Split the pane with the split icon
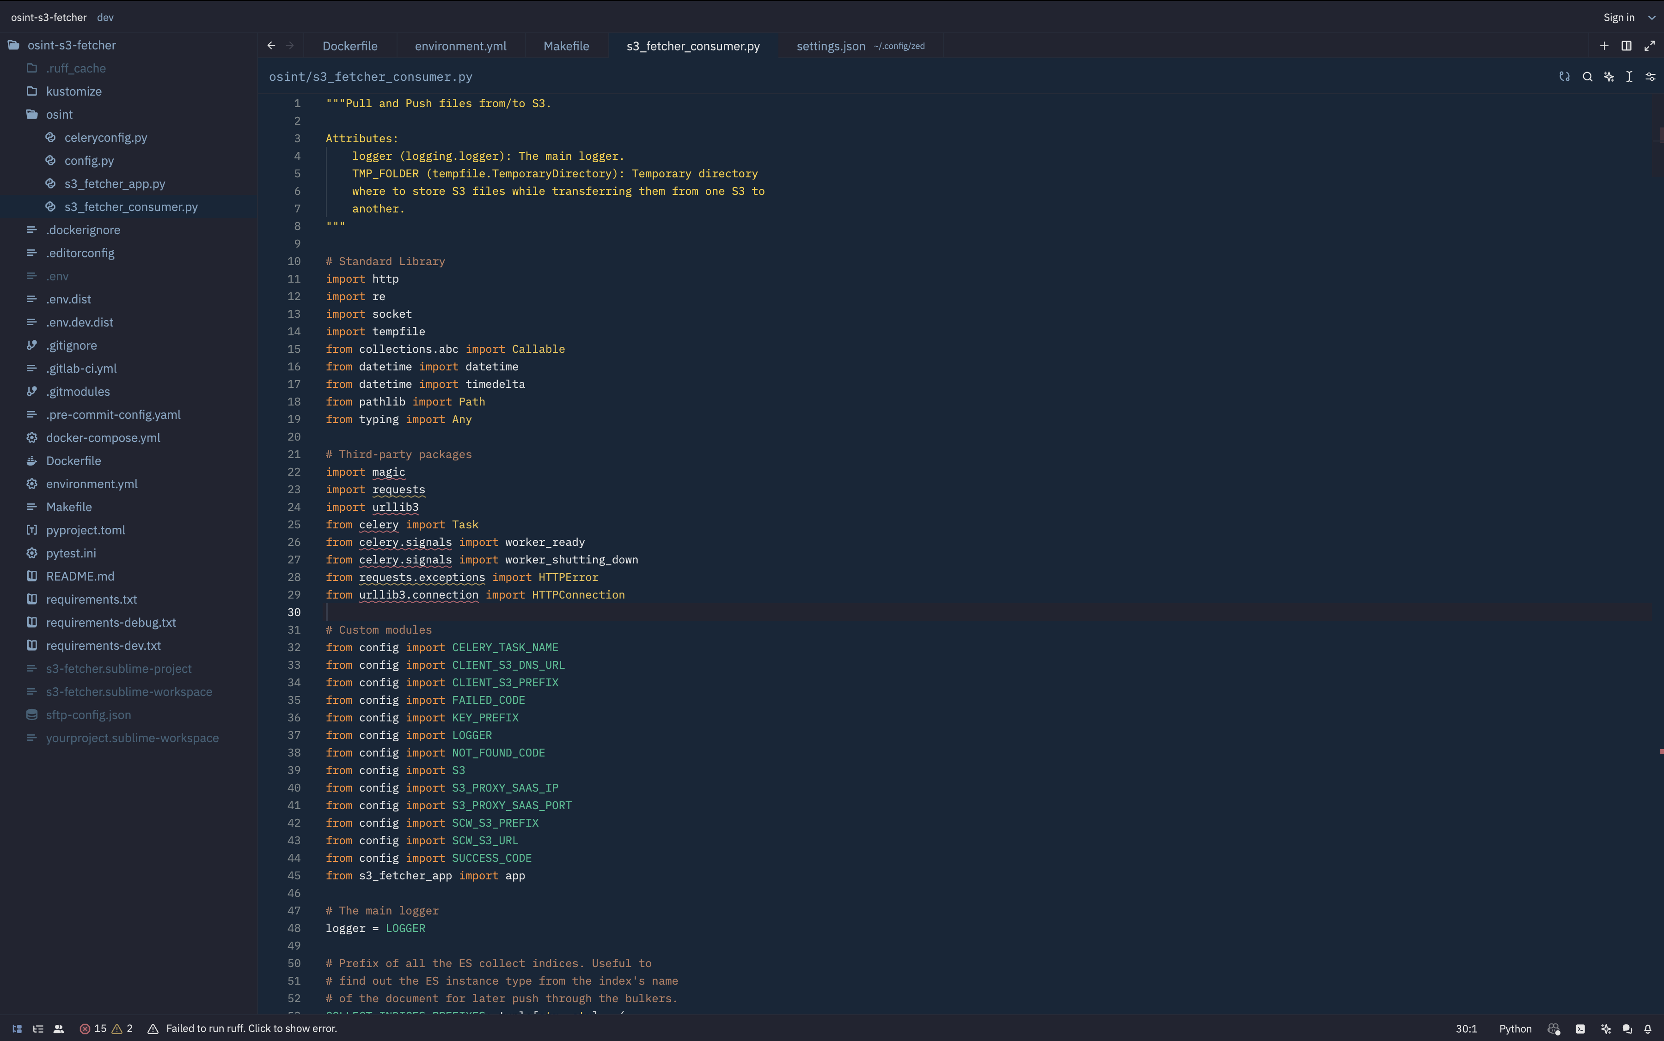The width and height of the screenshot is (1664, 1041). (x=1626, y=45)
